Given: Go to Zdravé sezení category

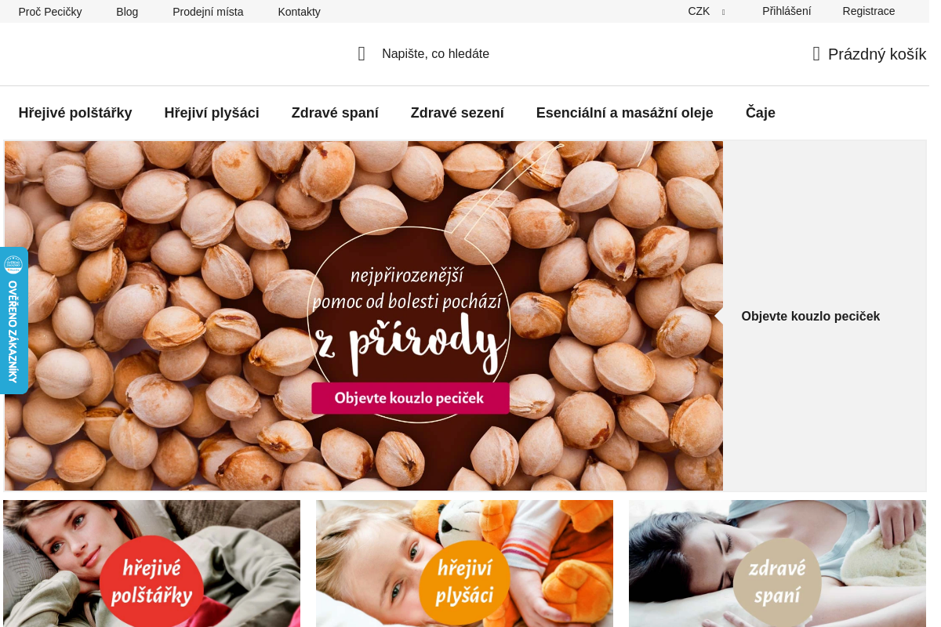Looking at the screenshot, I should [x=457, y=113].
